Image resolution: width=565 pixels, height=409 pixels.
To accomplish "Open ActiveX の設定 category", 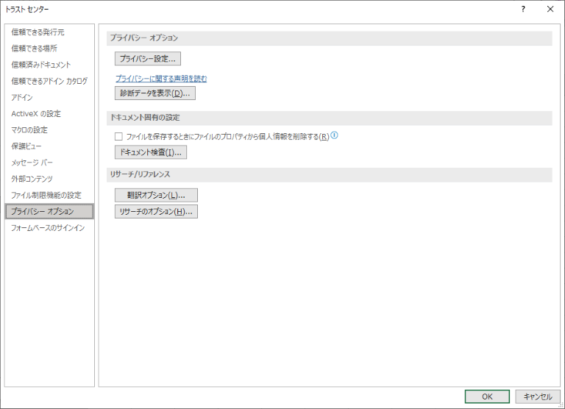I will [x=36, y=113].
